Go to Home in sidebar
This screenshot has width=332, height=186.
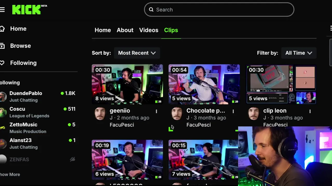pos(18,29)
